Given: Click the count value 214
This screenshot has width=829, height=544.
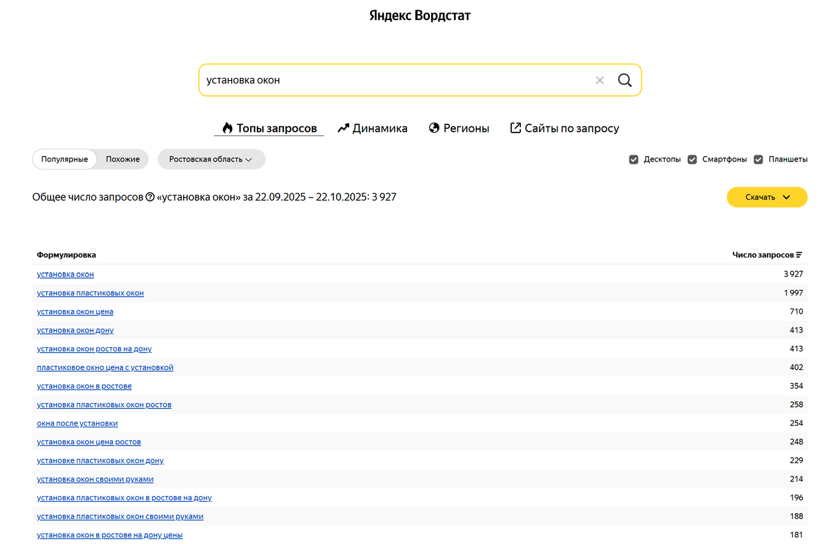Looking at the screenshot, I should pos(796,479).
